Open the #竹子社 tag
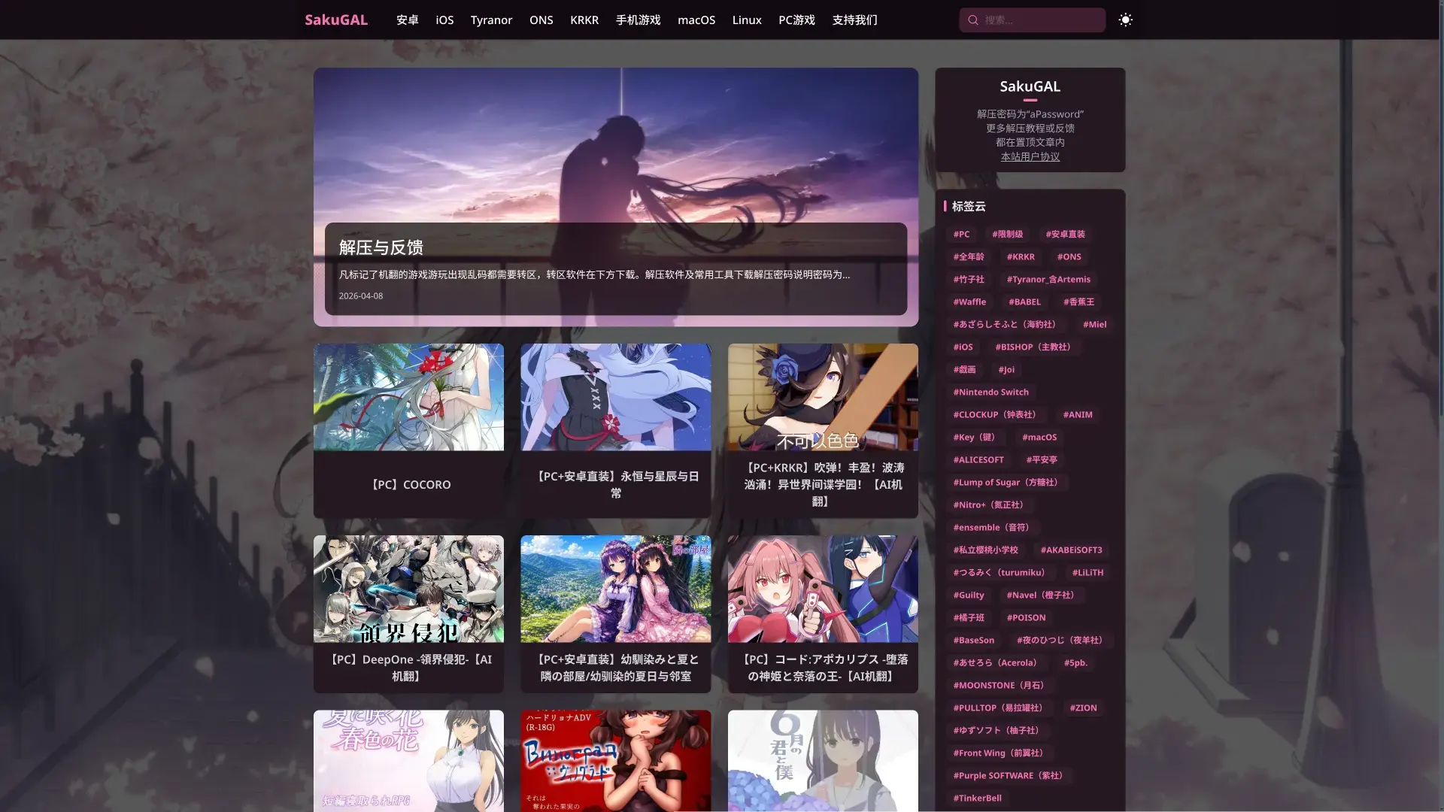The height and width of the screenshot is (812, 1444). [969, 280]
